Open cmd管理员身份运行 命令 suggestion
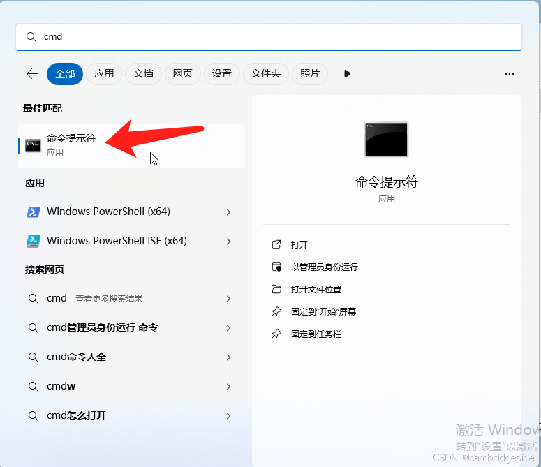 click(102, 327)
